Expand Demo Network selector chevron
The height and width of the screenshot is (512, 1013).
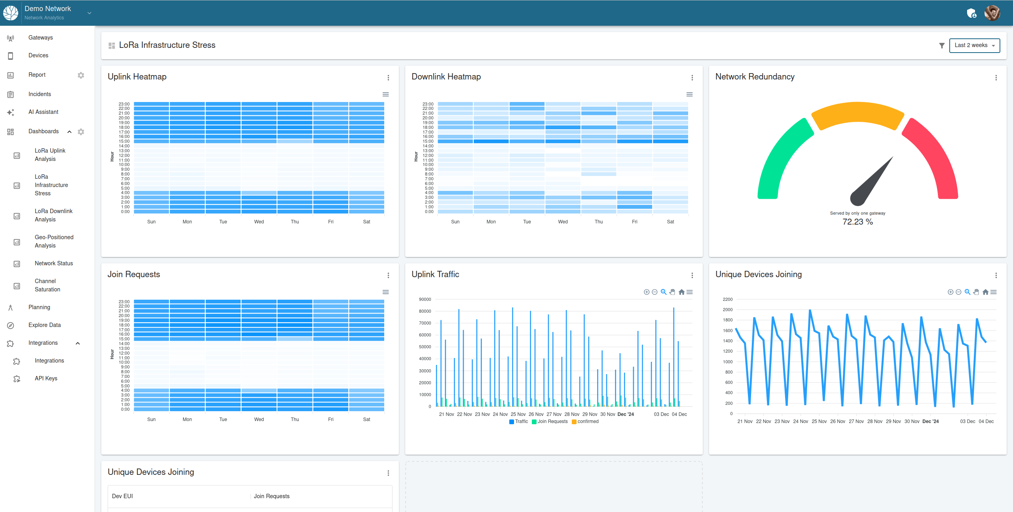click(x=89, y=13)
